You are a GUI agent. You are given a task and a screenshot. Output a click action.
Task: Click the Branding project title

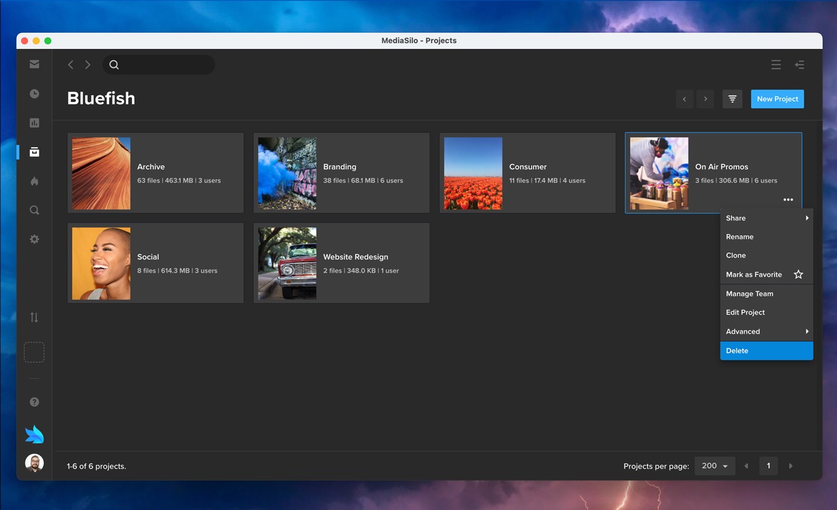point(339,167)
